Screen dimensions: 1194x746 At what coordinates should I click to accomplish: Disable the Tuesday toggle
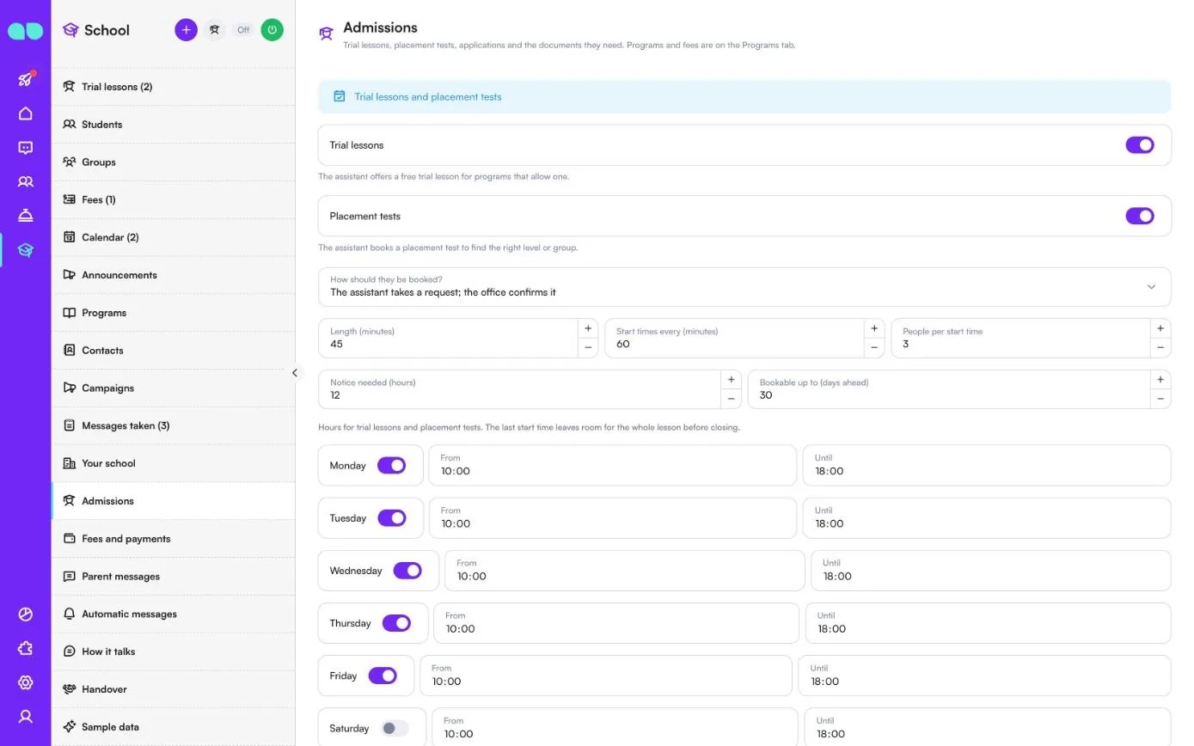(391, 518)
